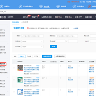96x96 pixels.
Task: Toggle the select-all checkbox in table header
Action: click(14, 62)
